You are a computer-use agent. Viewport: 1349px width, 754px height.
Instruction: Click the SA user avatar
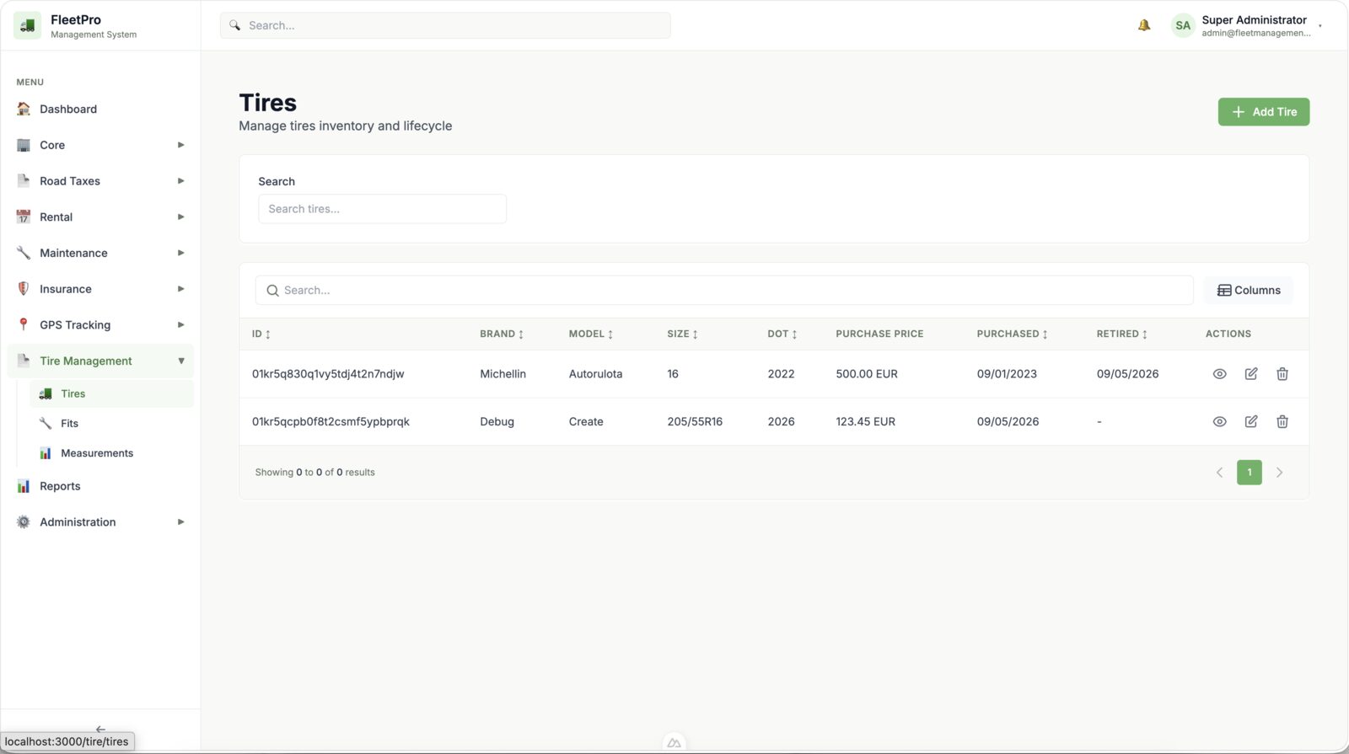coord(1183,25)
